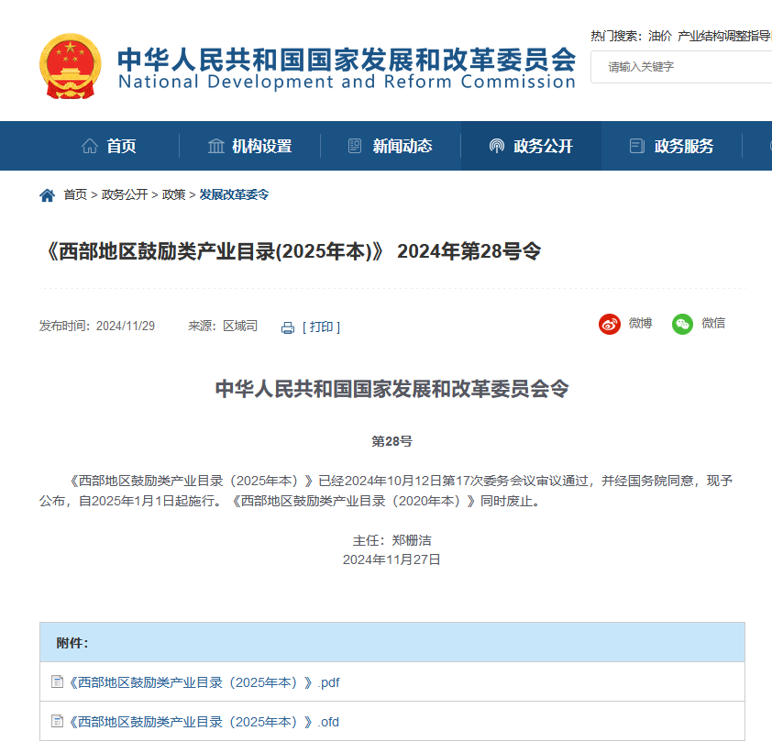Click hot search term 产业结构调整指导
Image resolution: width=772 pixels, height=753 pixels.
(x=724, y=36)
